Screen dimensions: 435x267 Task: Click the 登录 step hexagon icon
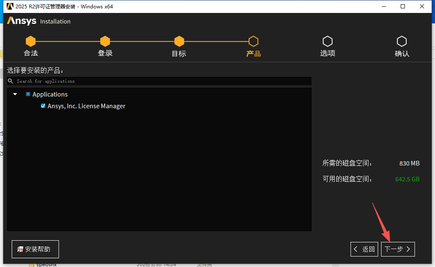click(105, 41)
